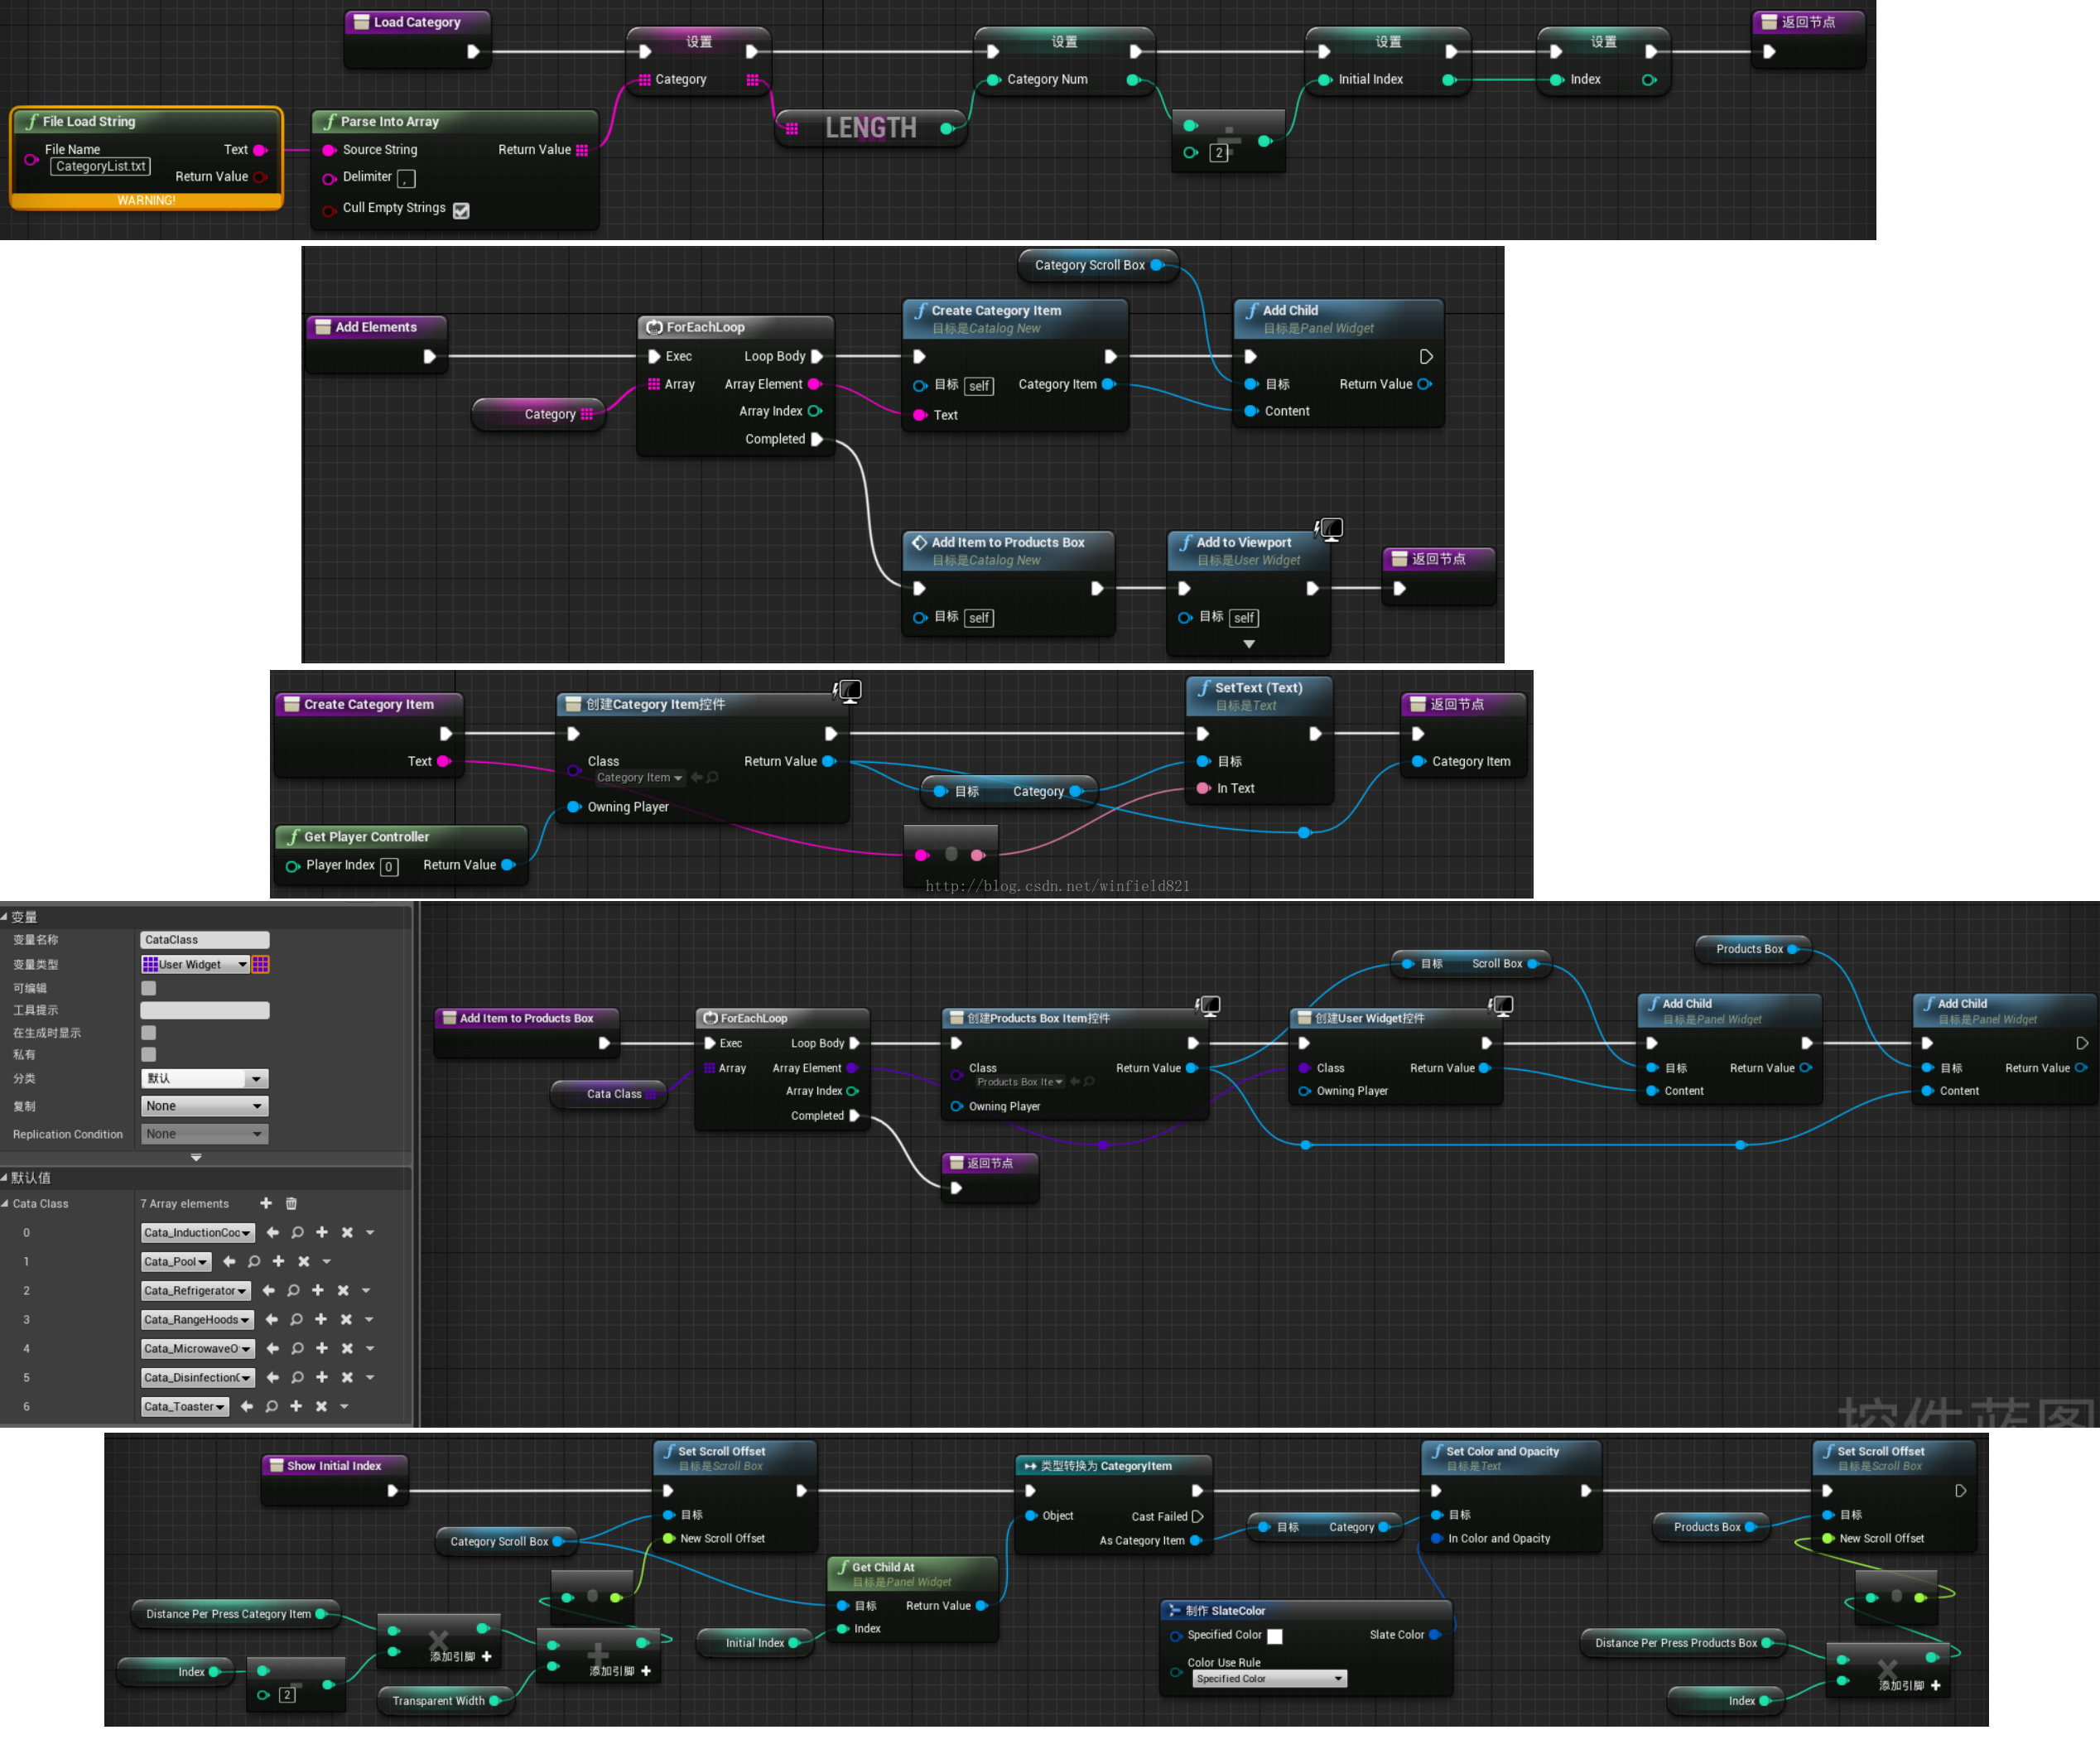Select the Set Color and Opacity node header

(1510, 1457)
